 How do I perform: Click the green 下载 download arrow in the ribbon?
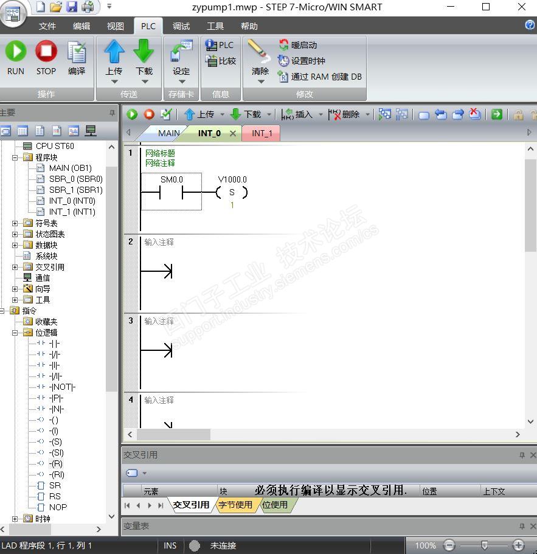click(x=144, y=52)
